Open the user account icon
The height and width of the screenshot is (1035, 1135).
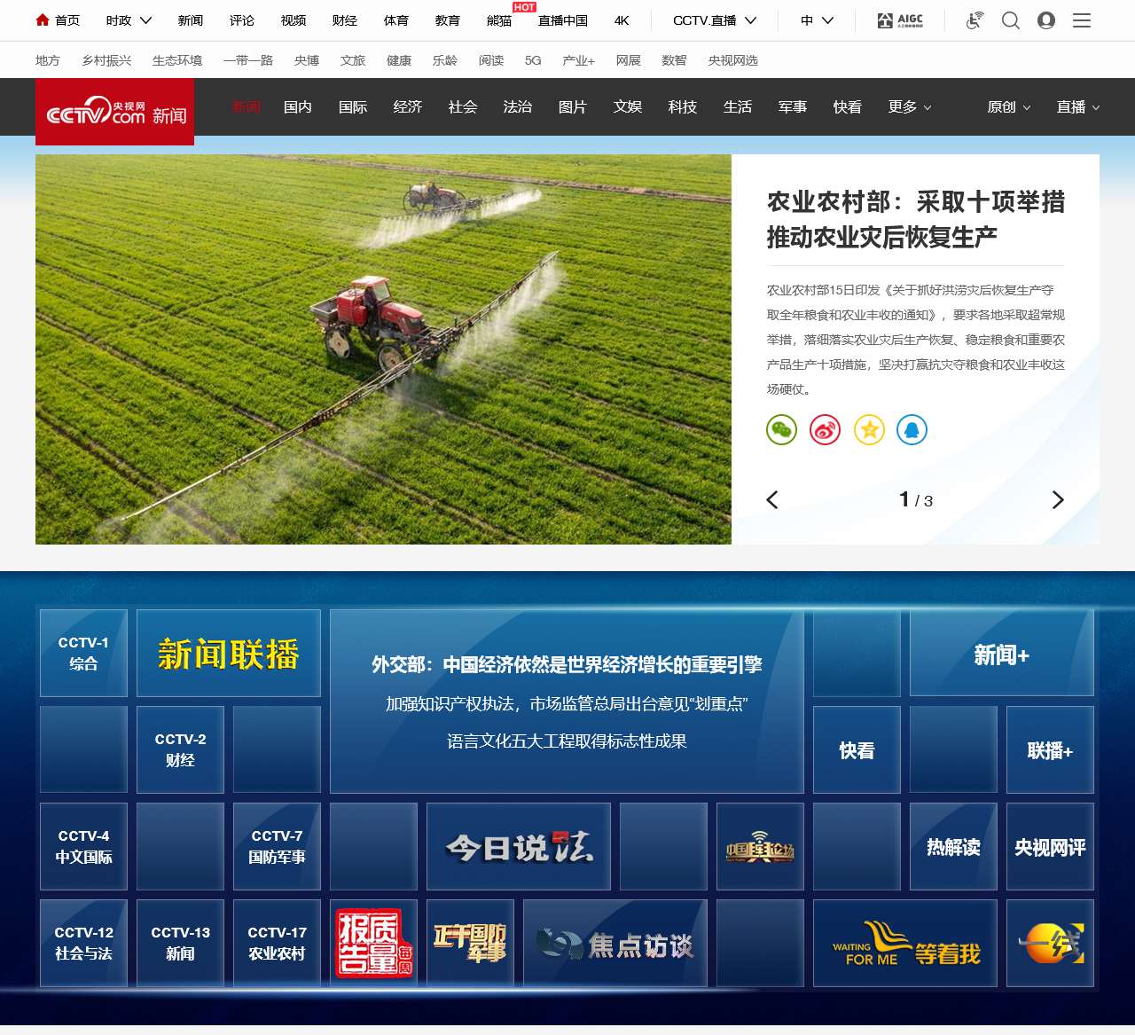pos(1046,20)
